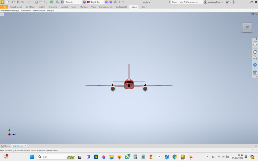Activate the Pan tool on right sidebar
258x161 pixels.
click(x=255, y=52)
